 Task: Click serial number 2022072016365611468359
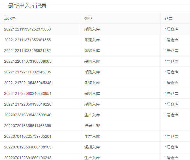pos(28,126)
